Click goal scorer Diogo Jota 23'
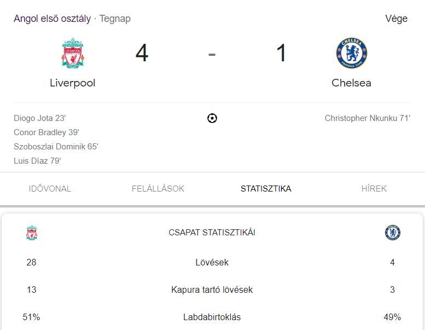Screen dimensions: 425x330 pos(40,118)
